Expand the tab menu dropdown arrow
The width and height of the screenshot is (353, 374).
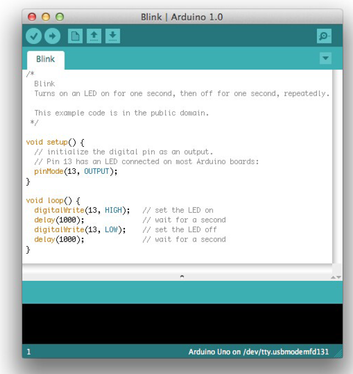pyautogui.click(x=325, y=58)
